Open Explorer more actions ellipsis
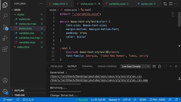This screenshot has height=102, width=181. point(41,4)
